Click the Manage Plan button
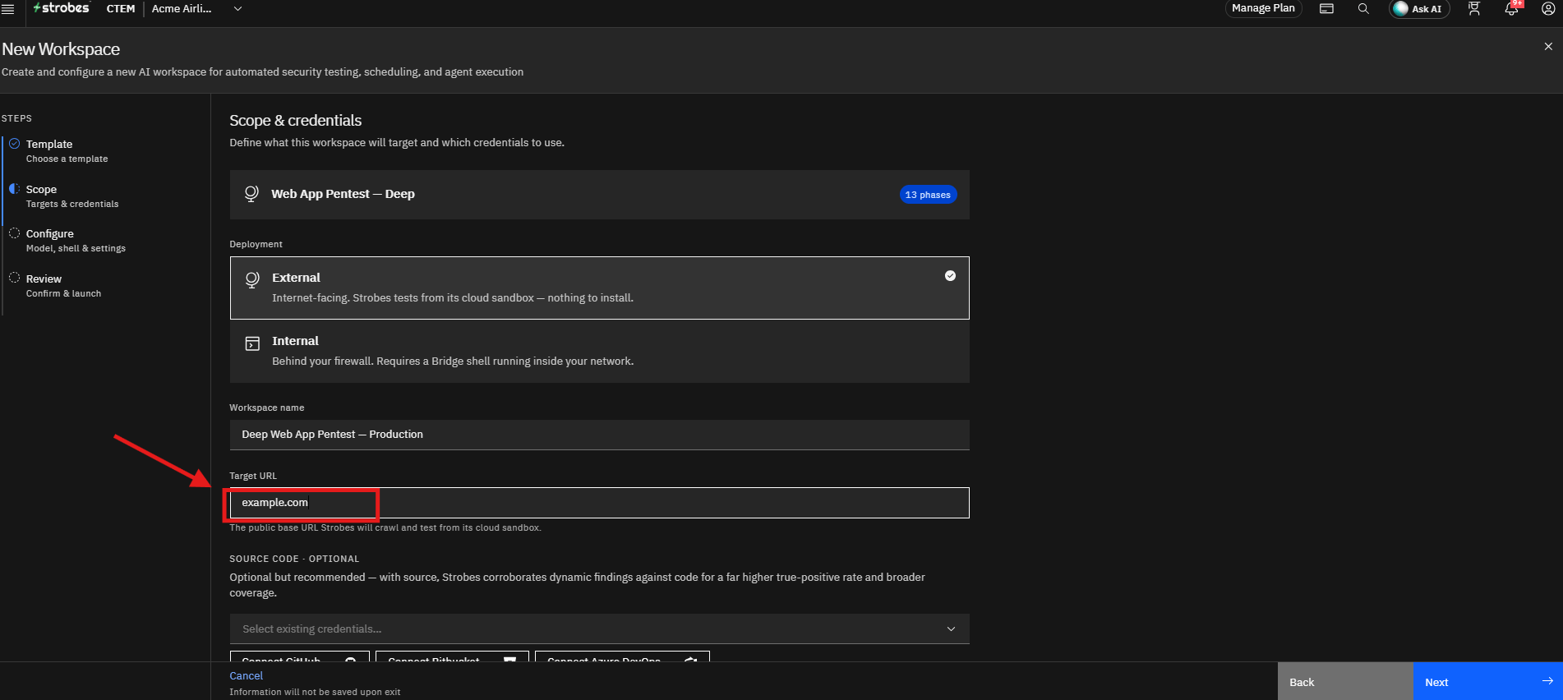This screenshot has width=1563, height=700. pos(1263,8)
